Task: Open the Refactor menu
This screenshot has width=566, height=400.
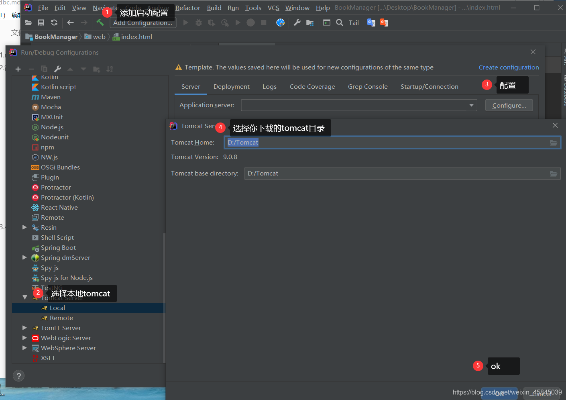Action: (187, 8)
